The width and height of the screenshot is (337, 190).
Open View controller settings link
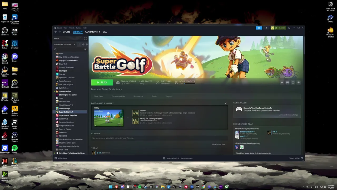(x=288, y=115)
